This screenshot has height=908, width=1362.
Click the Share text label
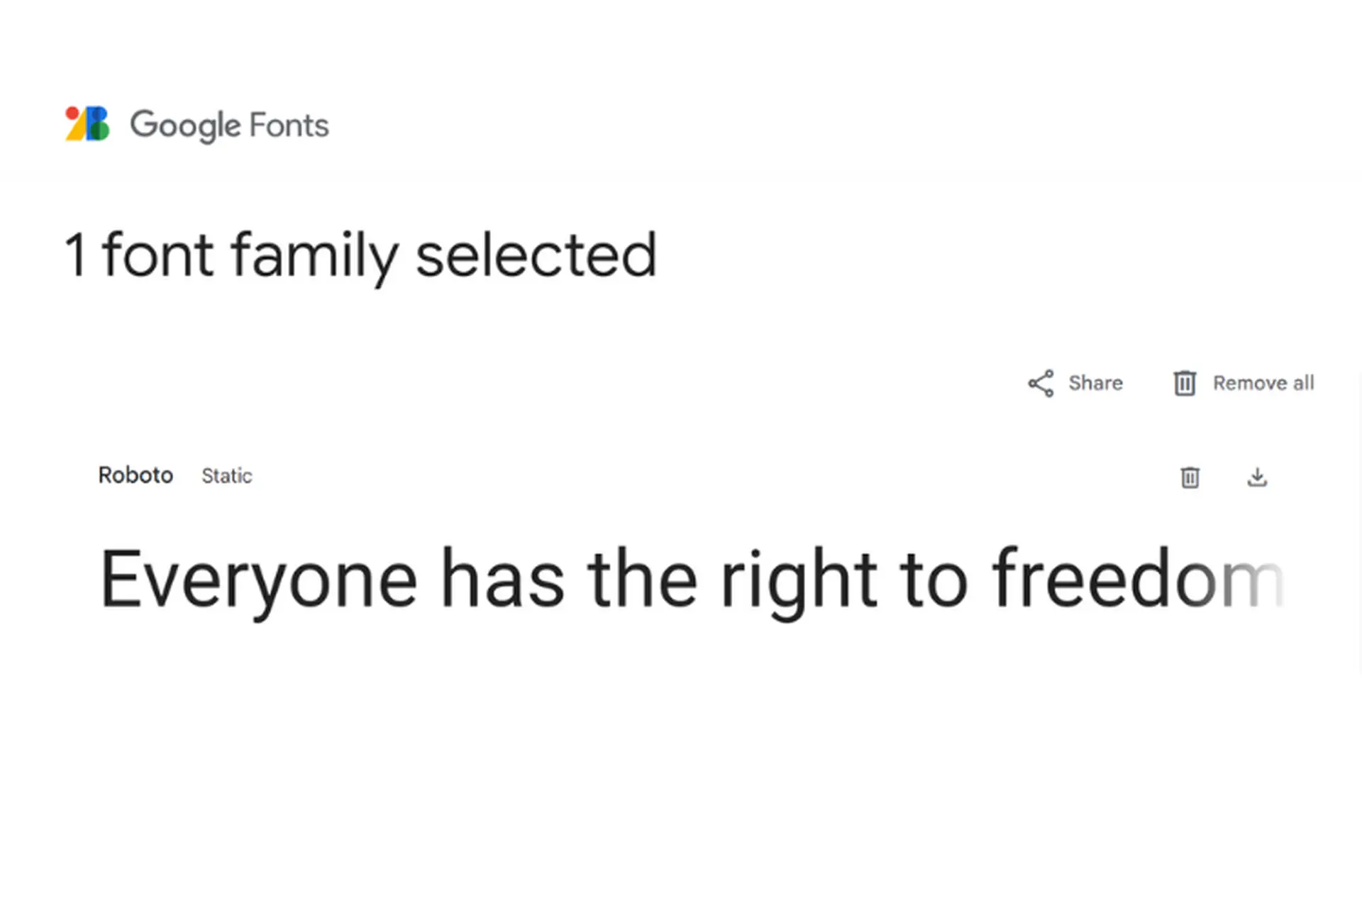(1095, 384)
